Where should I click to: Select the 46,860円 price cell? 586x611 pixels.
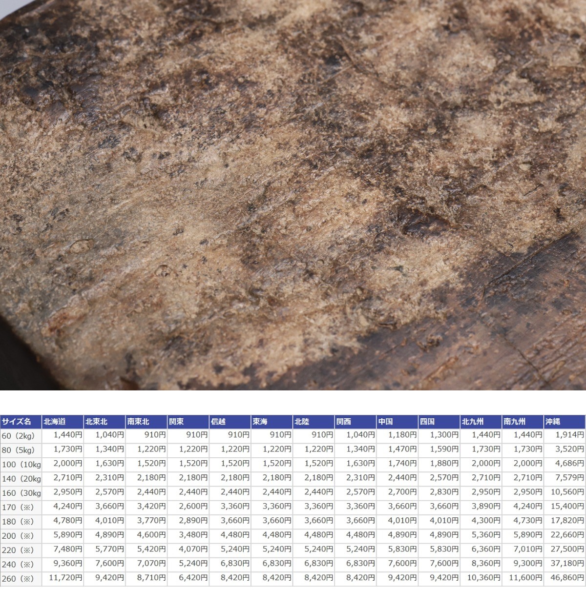click(565, 578)
